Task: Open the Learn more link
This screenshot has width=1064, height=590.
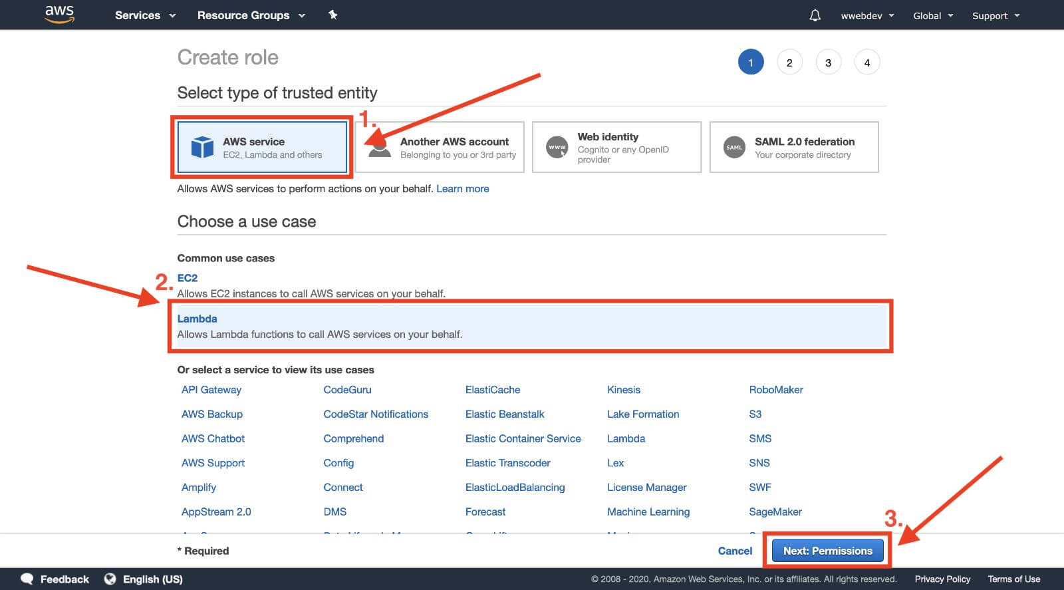Action: [x=462, y=189]
